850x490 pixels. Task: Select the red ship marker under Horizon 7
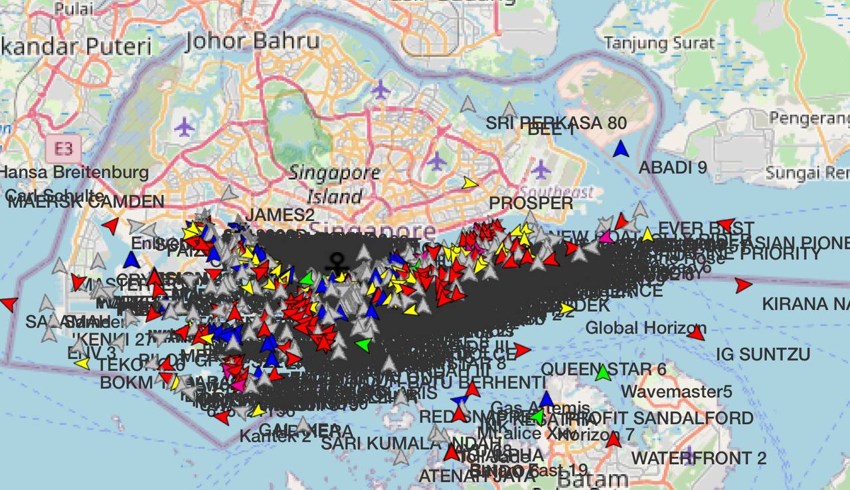(614, 440)
